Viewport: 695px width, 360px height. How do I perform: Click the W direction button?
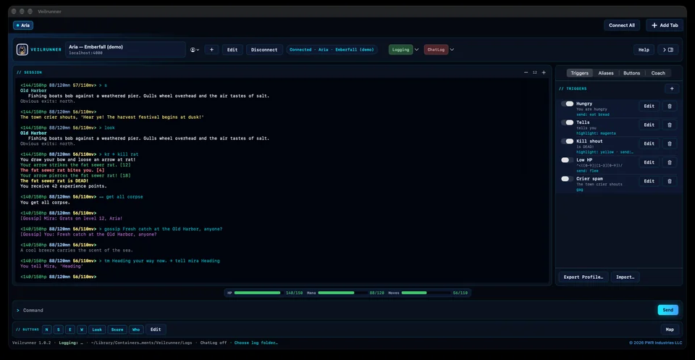(x=82, y=330)
